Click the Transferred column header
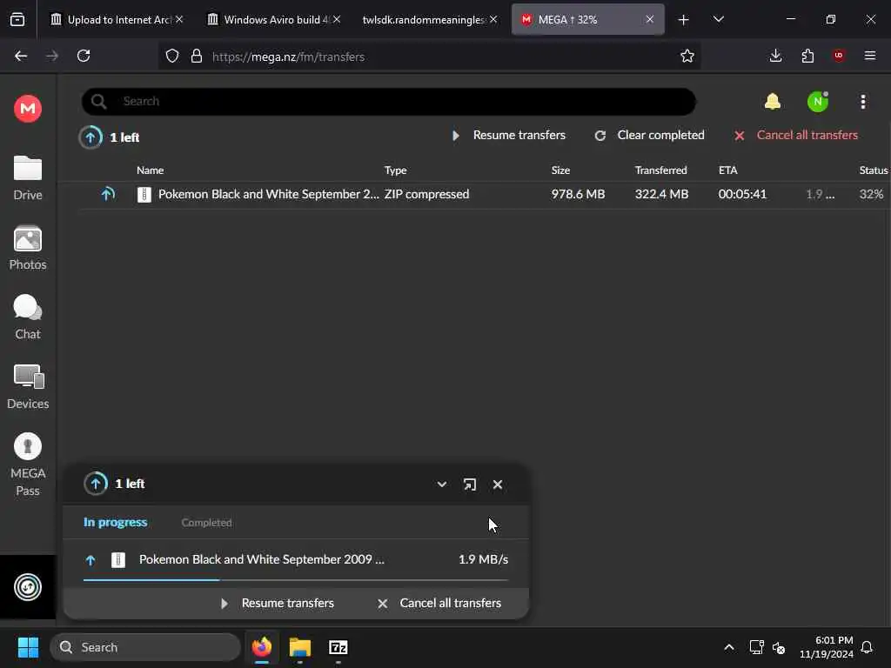The height and width of the screenshot is (668, 891). 661,170
